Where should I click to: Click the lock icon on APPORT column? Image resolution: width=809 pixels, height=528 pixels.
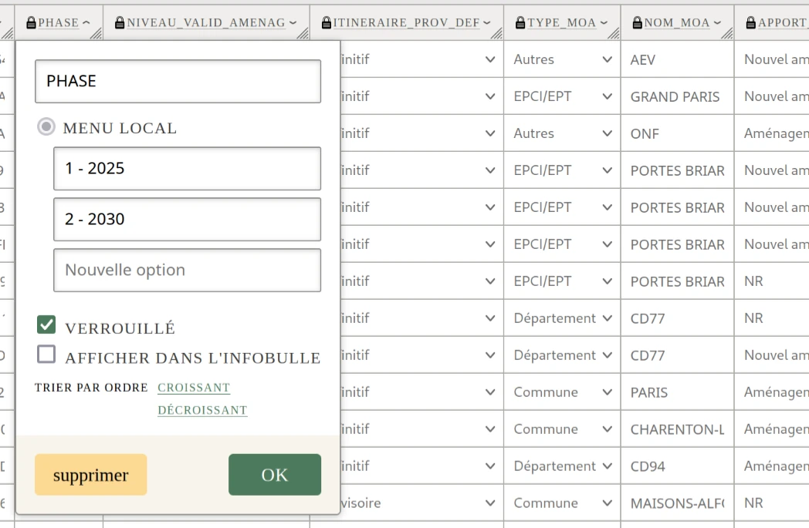click(x=751, y=23)
